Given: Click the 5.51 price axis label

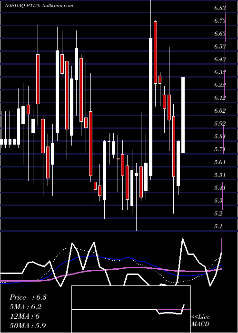Looking at the screenshot, I should 220,175.
